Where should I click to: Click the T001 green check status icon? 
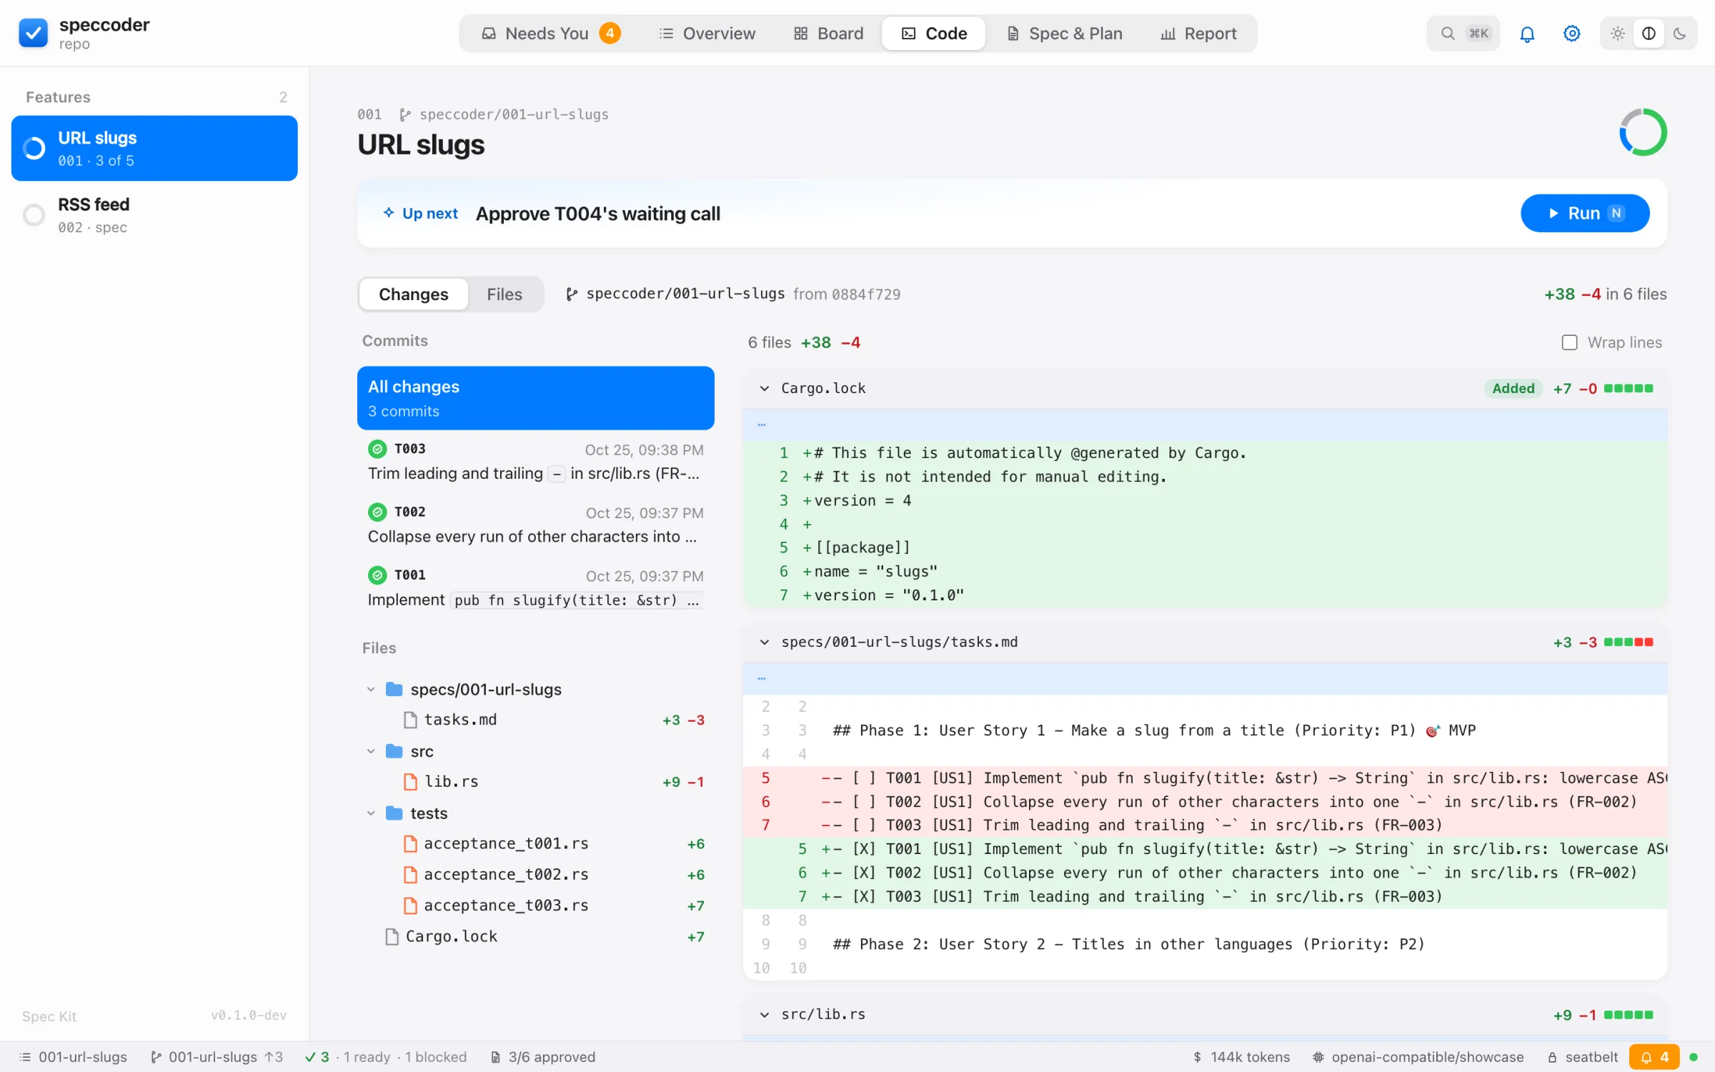pos(377,575)
